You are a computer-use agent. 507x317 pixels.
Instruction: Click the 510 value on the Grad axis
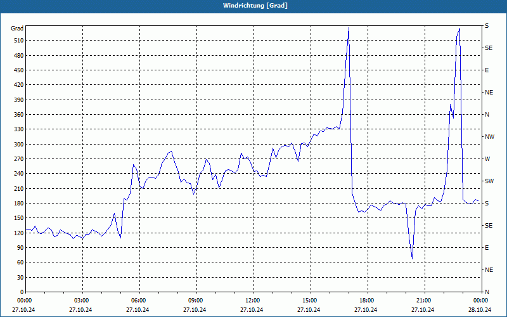pyautogui.click(x=19, y=41)
